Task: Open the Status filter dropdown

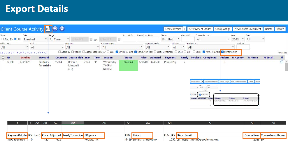Action: [x=171, y=39]
